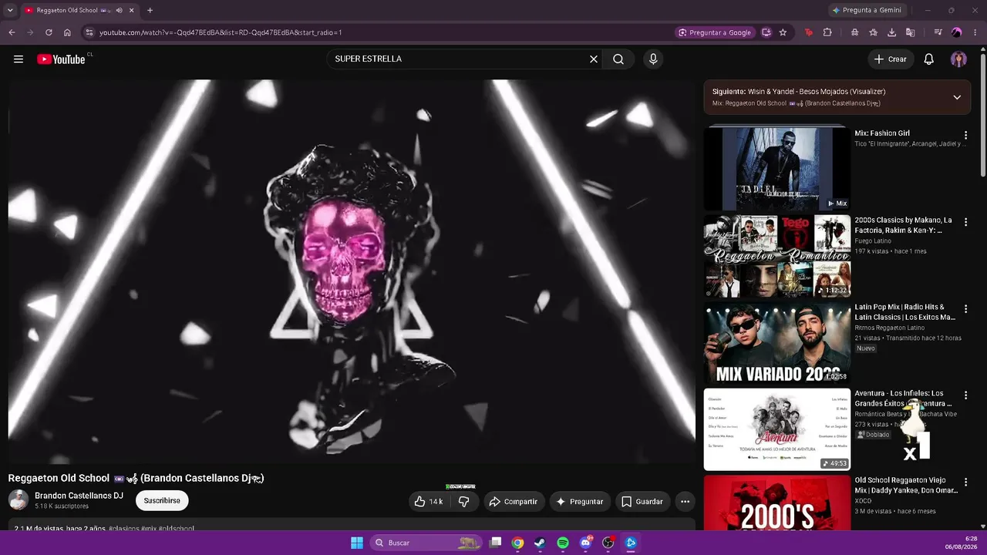The width and height of the screenshot is (987, 555).
Task: Clear the SUPER ESTRELLA search text
Action: 594,59
